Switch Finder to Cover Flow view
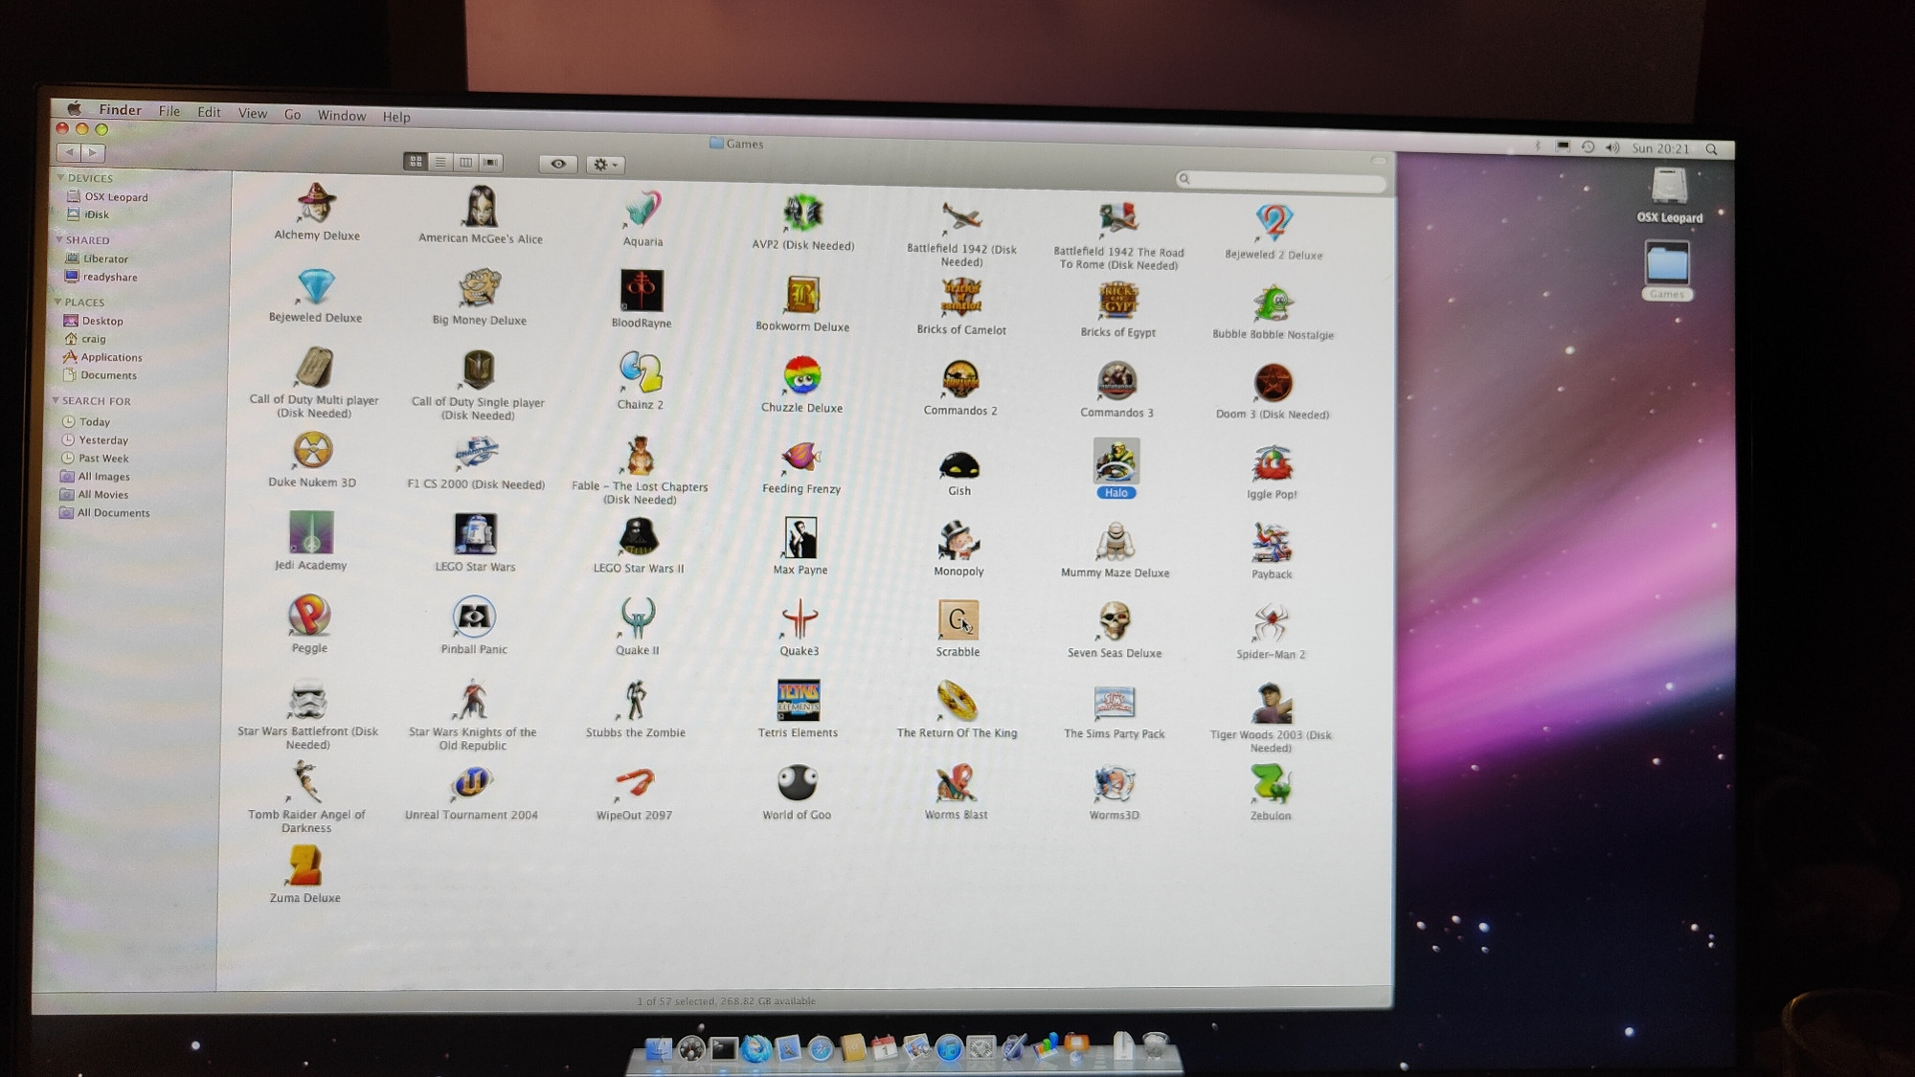Image resolution: width=1915 pixels, height=1077 pixels. tap(490, 163)
